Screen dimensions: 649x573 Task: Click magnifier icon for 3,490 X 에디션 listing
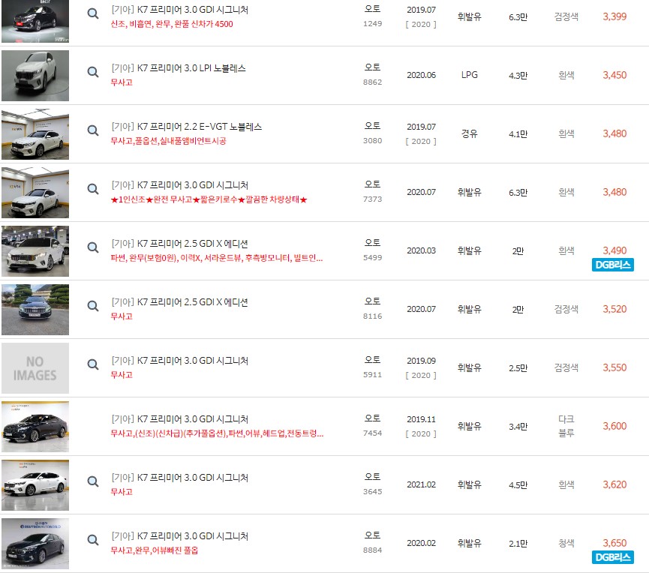[93, 247]
